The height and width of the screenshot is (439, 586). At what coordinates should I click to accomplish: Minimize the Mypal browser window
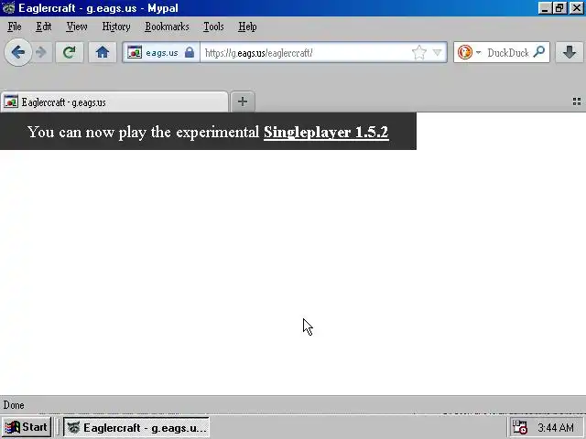[545, 8]
